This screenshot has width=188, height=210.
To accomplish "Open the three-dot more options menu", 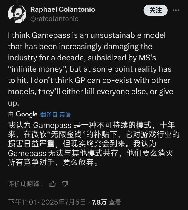I will (176, 10).
